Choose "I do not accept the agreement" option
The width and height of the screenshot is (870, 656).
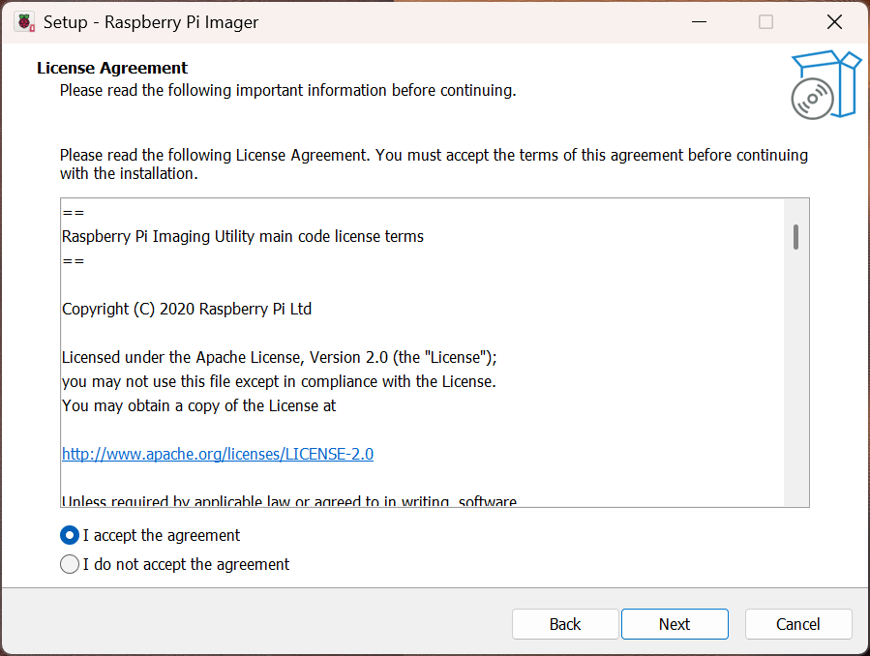tap(70, 564)
